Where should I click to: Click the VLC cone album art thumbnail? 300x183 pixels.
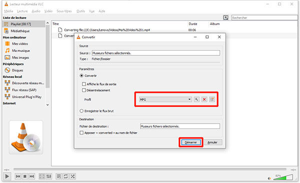(26, 137)
